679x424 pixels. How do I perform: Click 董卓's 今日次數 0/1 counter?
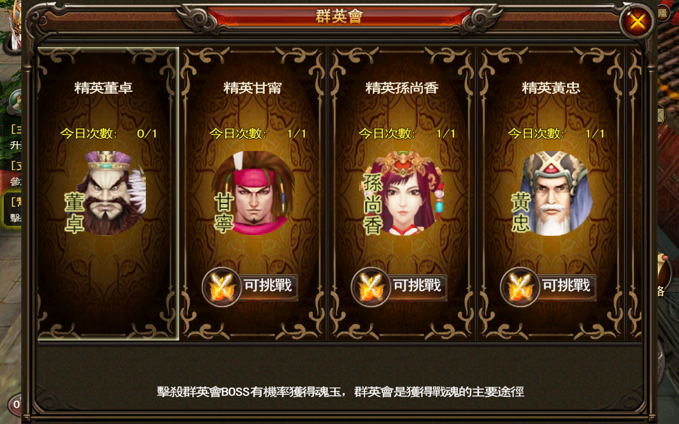click(109, 134)
